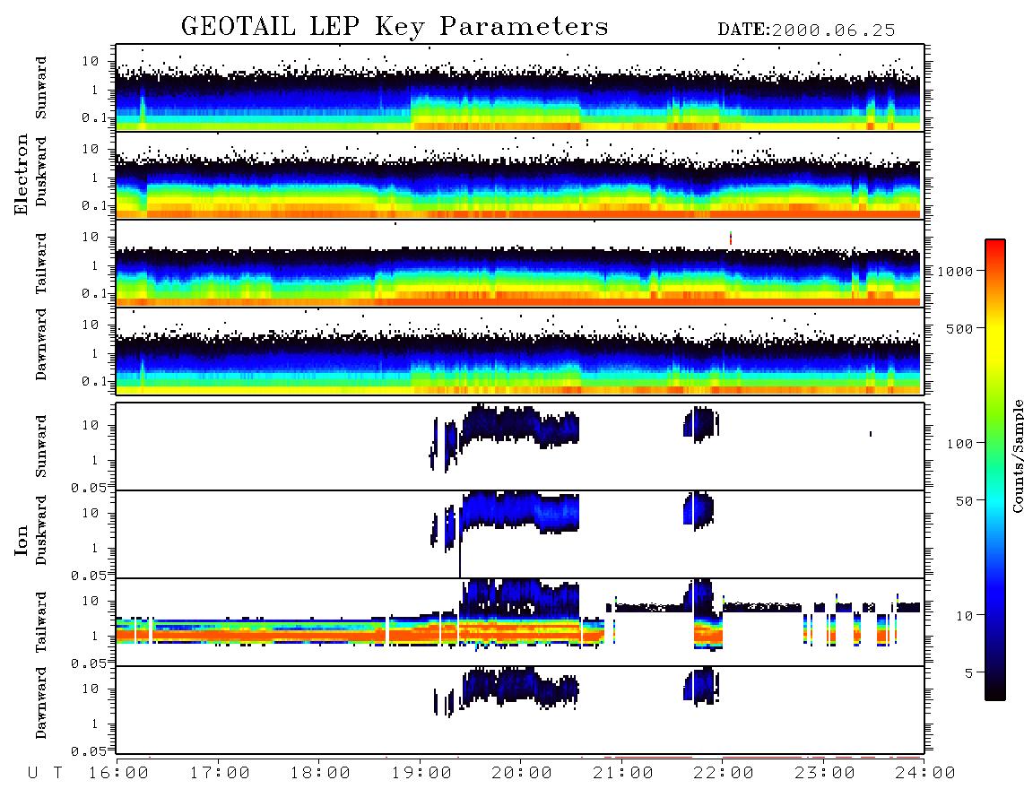Click the vertical Ion group label

(21, 540)
